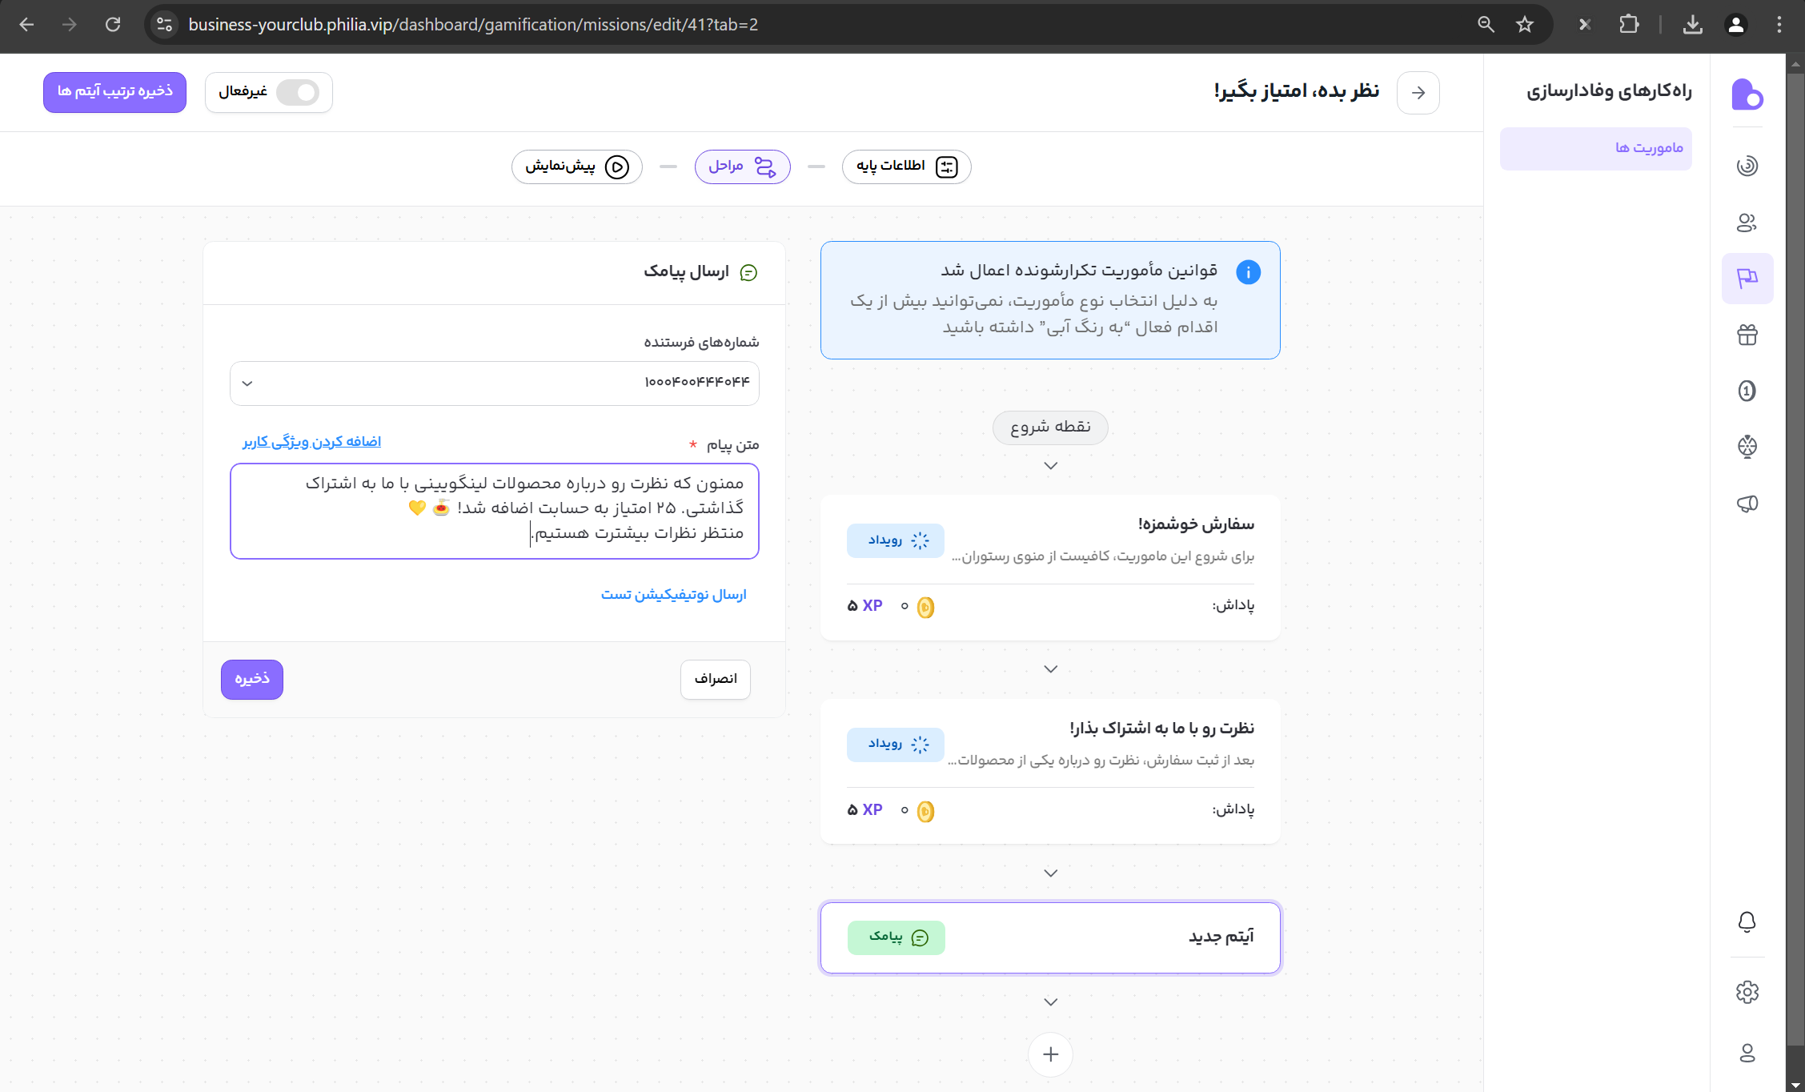The height and width of the screenshot is (1092, 1805).
Task: Switch to the پیش‌نمایش step tab
Action: click(576, 167)
